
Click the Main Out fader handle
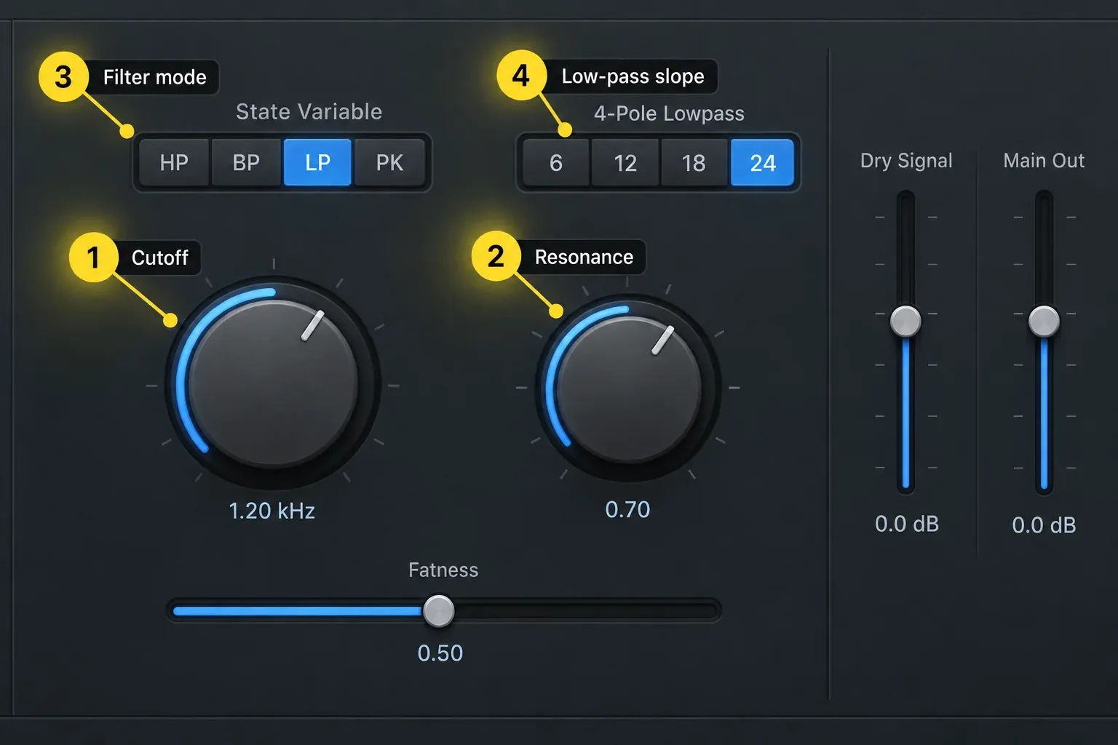(x=1044, y=321)
